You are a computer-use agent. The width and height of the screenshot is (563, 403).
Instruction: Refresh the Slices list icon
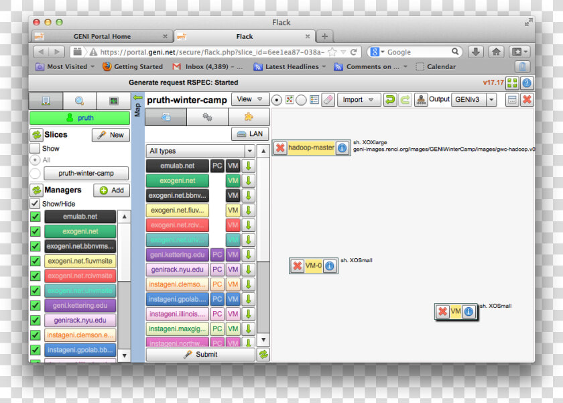[37, 135]
